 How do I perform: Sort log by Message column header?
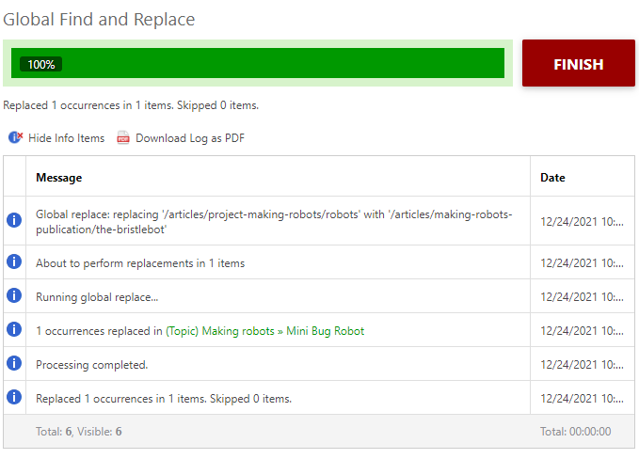pyautogui.click(x=58, y=178)
